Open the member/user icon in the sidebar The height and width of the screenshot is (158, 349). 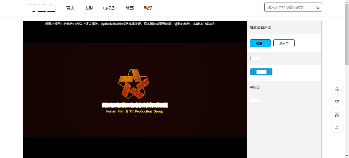tap(337, 89)
